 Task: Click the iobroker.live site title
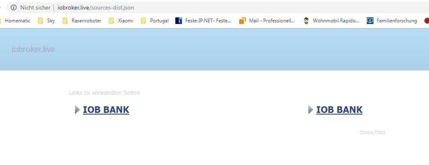[33, 50]
